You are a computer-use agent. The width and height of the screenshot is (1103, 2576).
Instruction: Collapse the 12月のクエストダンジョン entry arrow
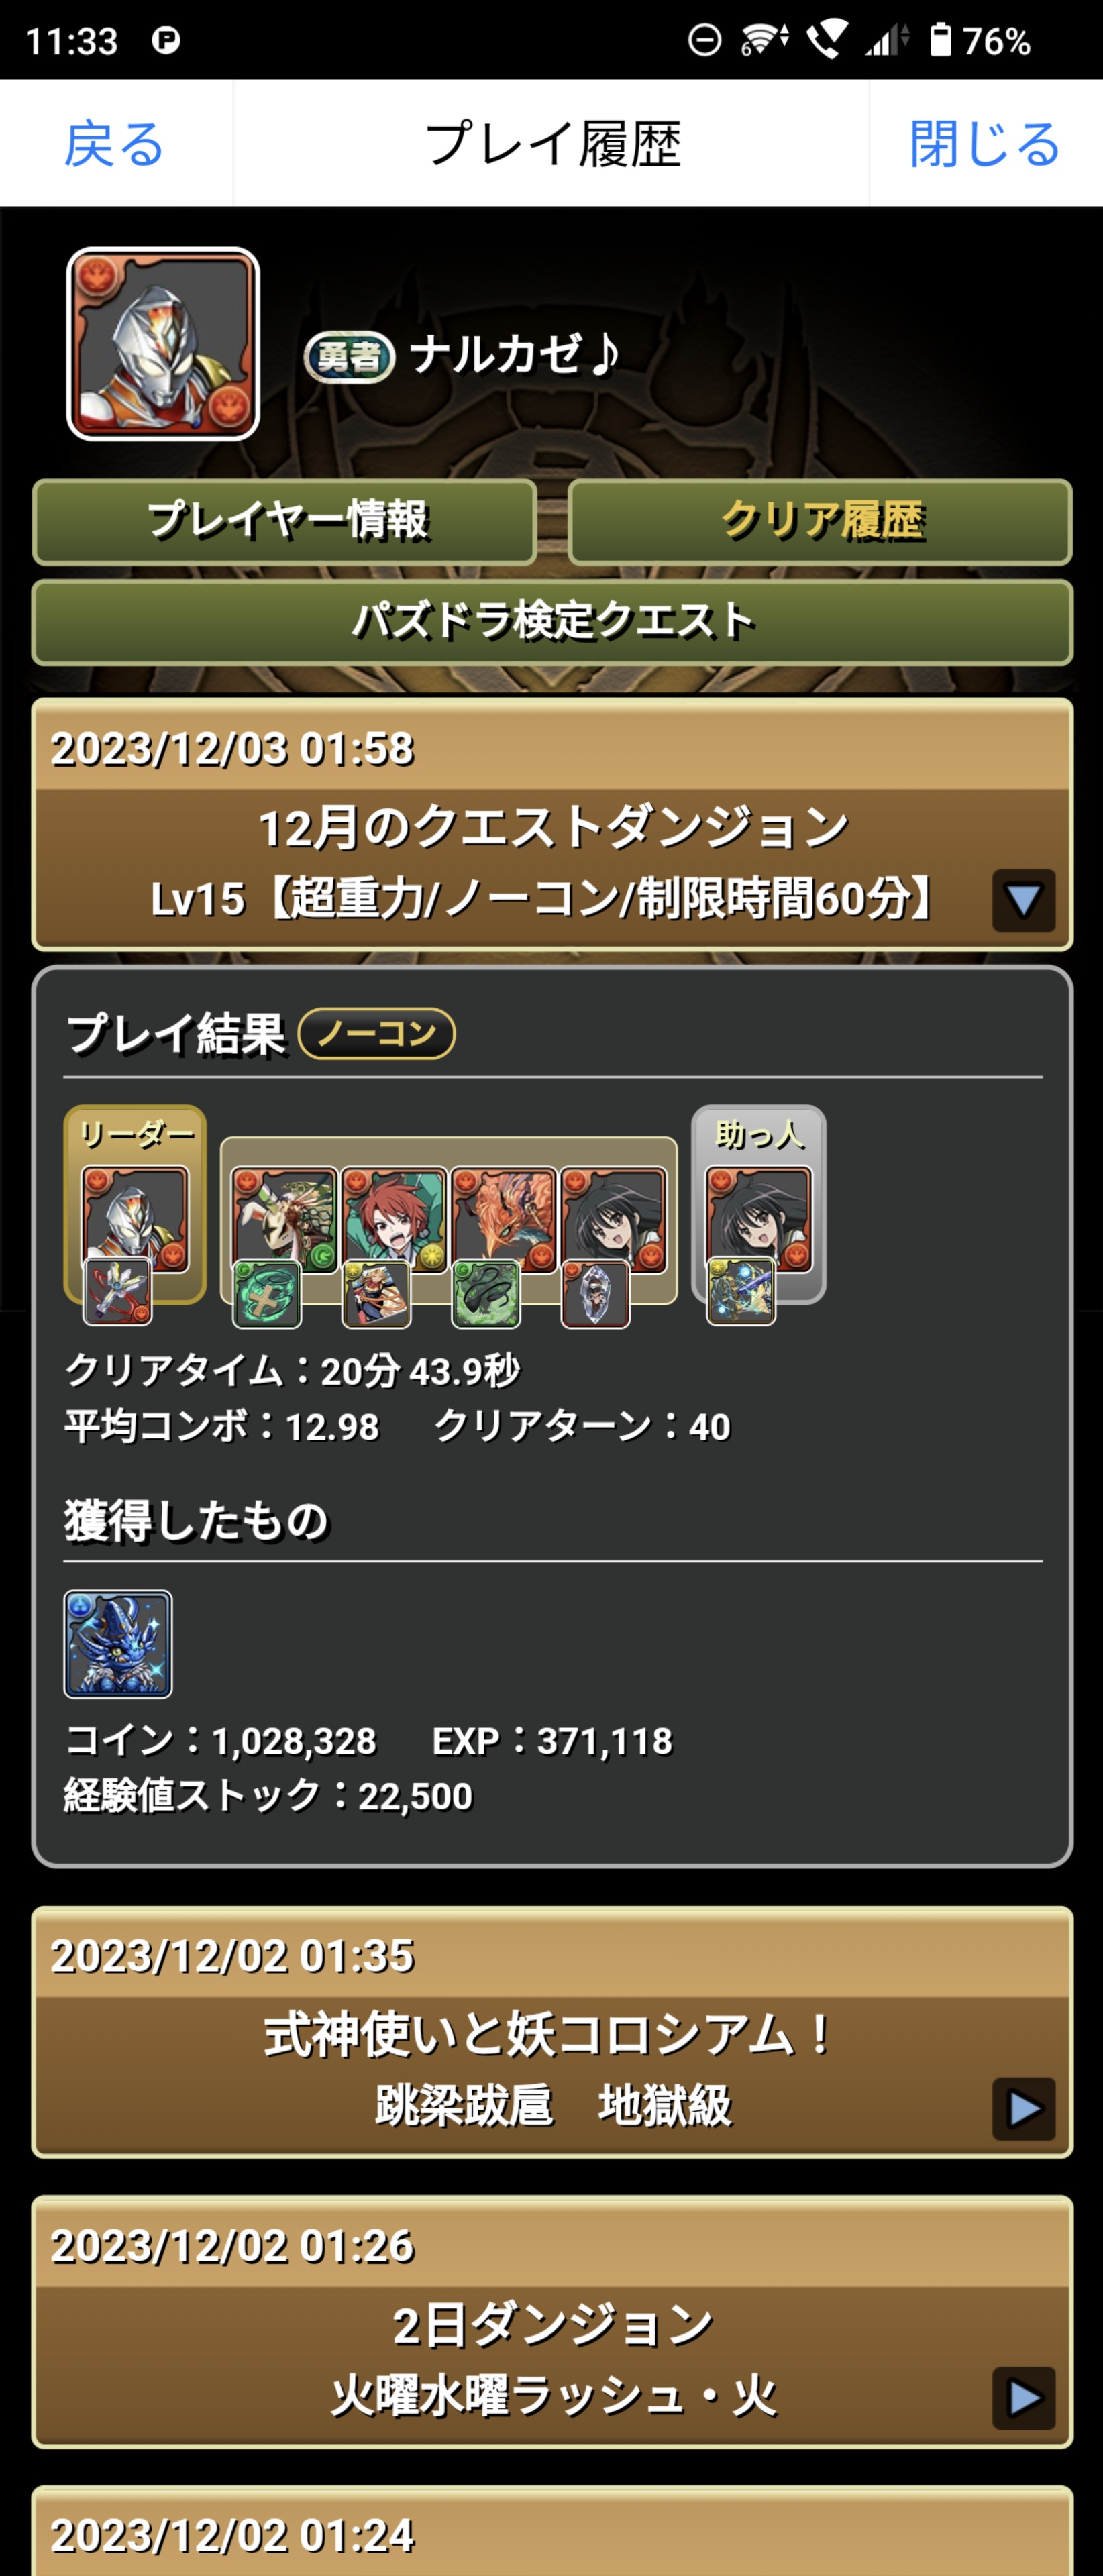point(1023,900)
